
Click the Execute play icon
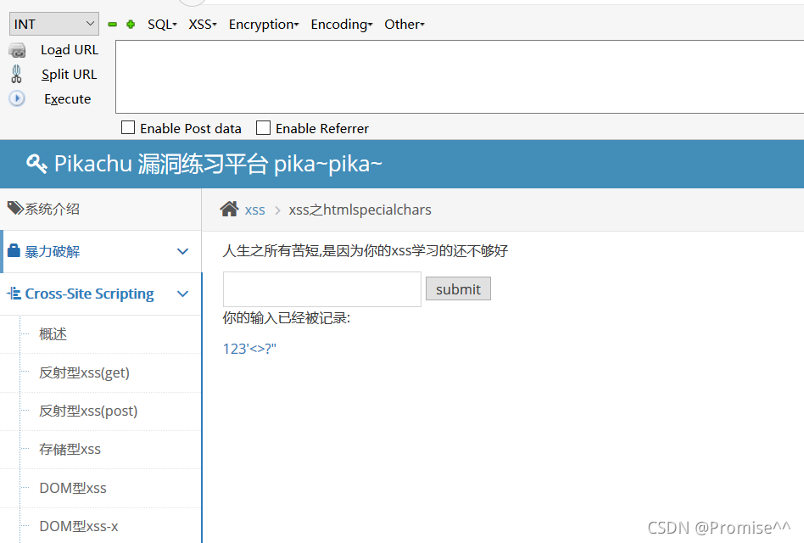tap(17, 98)
